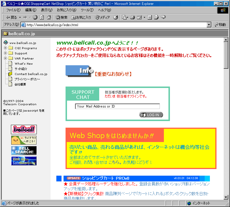The width and height of the screenshot is (230, 207).
Task: Click the page icon beside What's New
Action: point(10,63)
